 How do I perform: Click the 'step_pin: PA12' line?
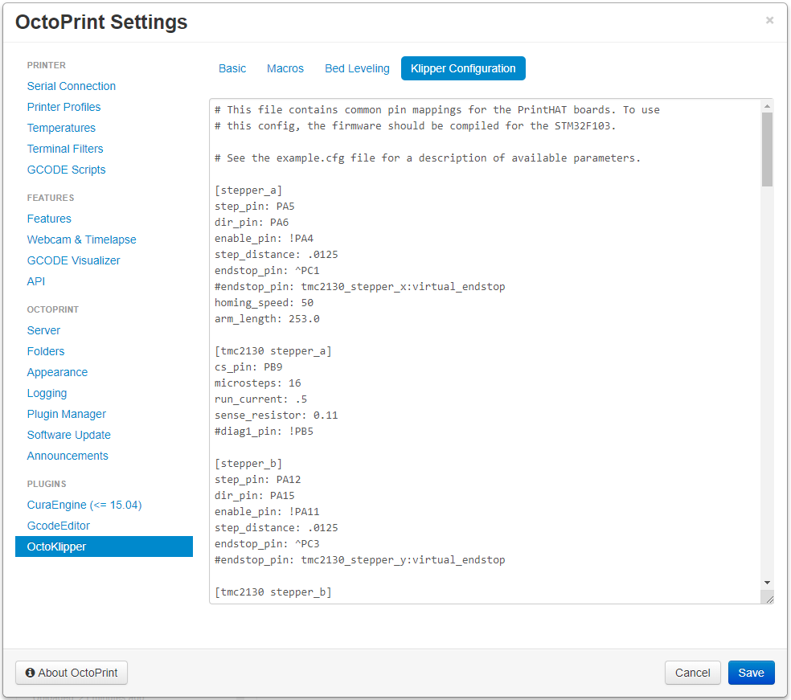[257, 480]
